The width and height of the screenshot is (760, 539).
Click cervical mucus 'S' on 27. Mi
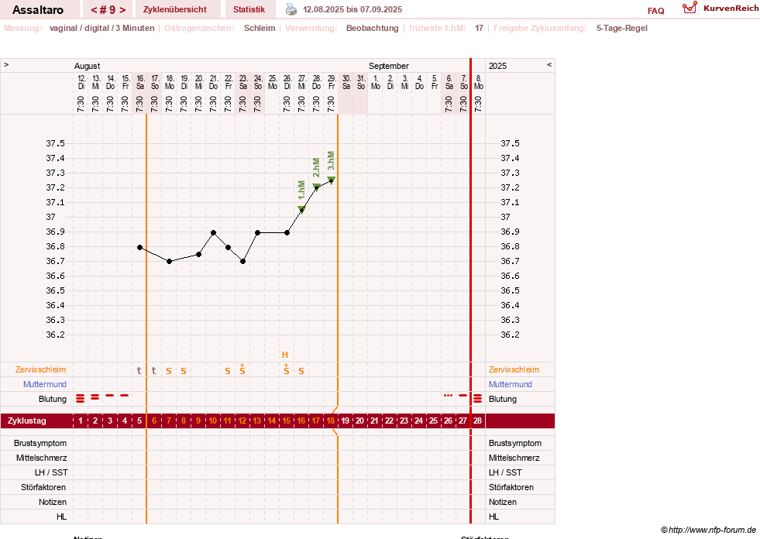pyautogui.click(x=301, y=371)
